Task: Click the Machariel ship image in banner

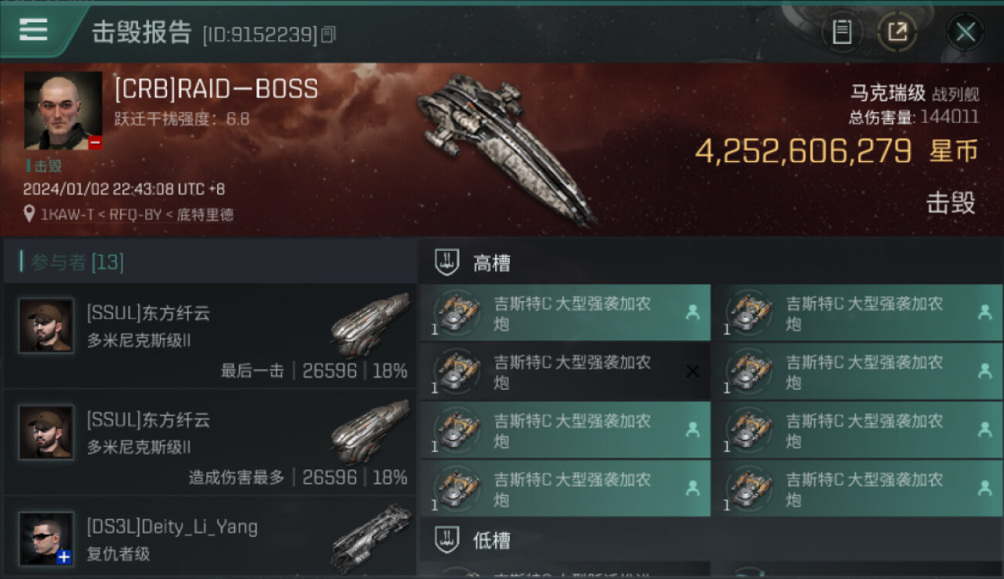Action: tap(506, 148)
